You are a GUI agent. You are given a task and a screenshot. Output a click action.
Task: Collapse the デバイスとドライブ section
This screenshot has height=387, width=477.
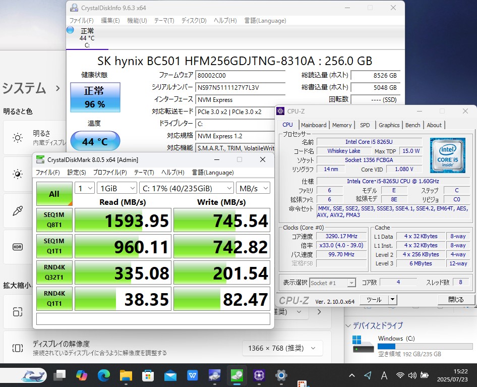[348, 326]
